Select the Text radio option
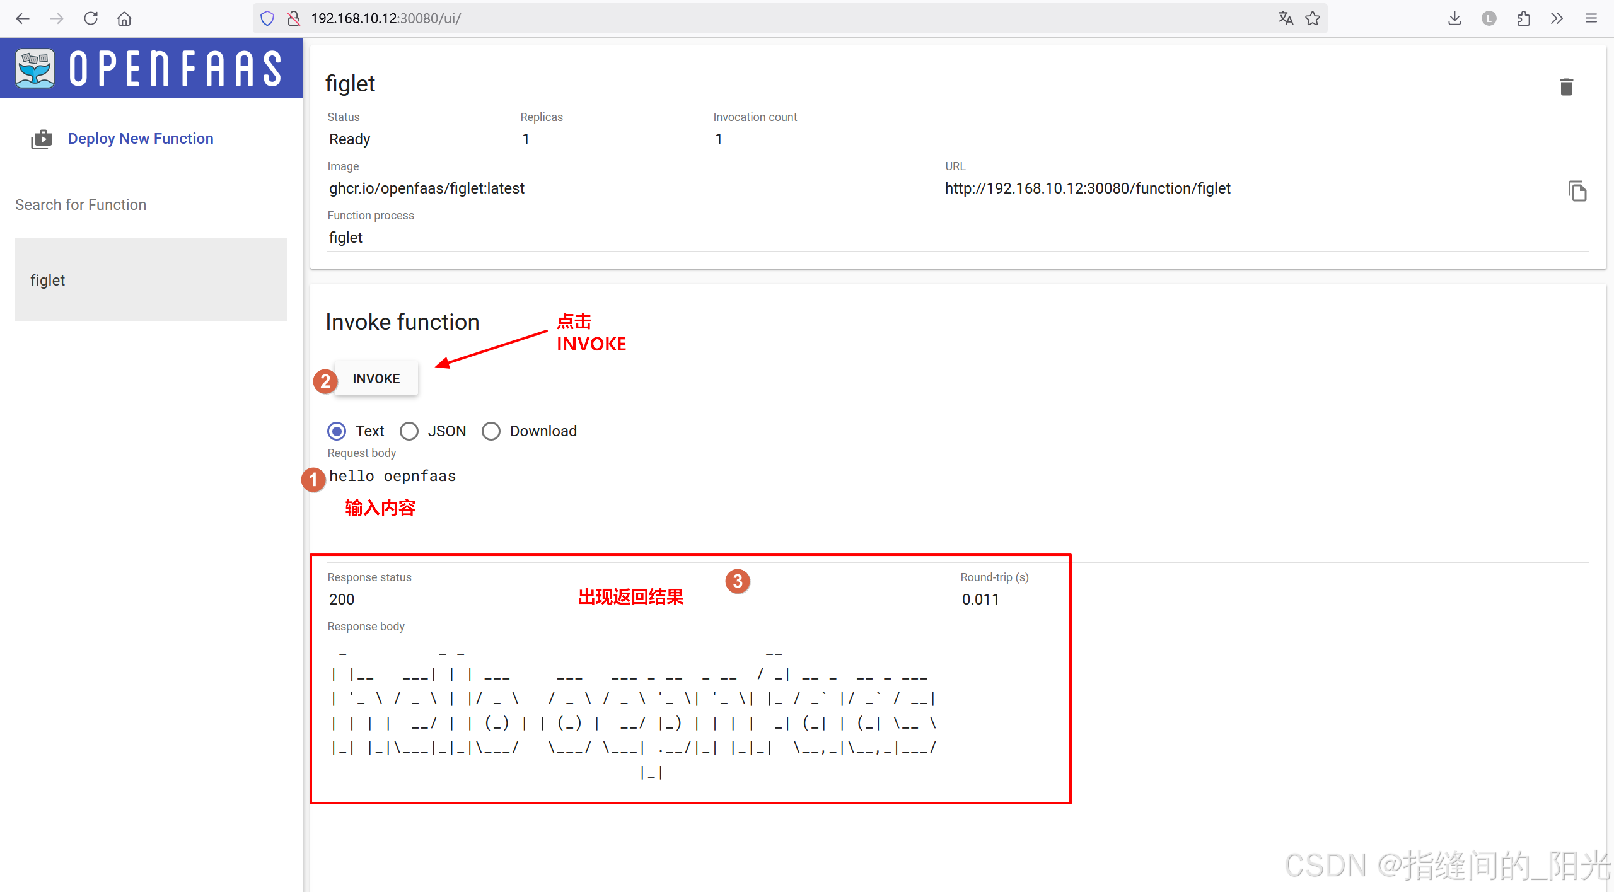 [337, 431]
